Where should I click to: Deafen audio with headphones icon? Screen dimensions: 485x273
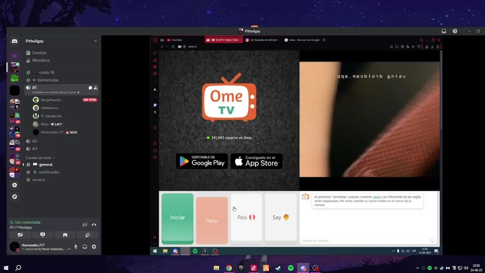pos(85,247)
